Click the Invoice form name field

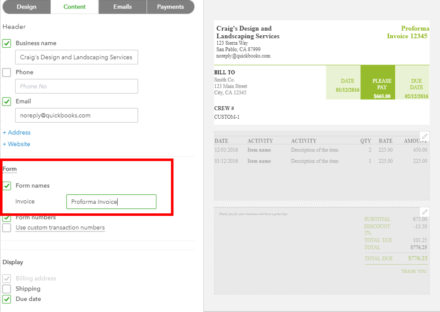pos(111,202)
